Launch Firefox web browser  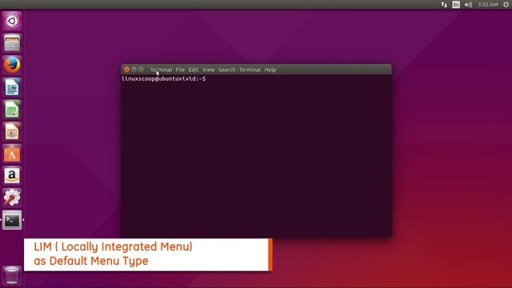[x=12, y=65]
